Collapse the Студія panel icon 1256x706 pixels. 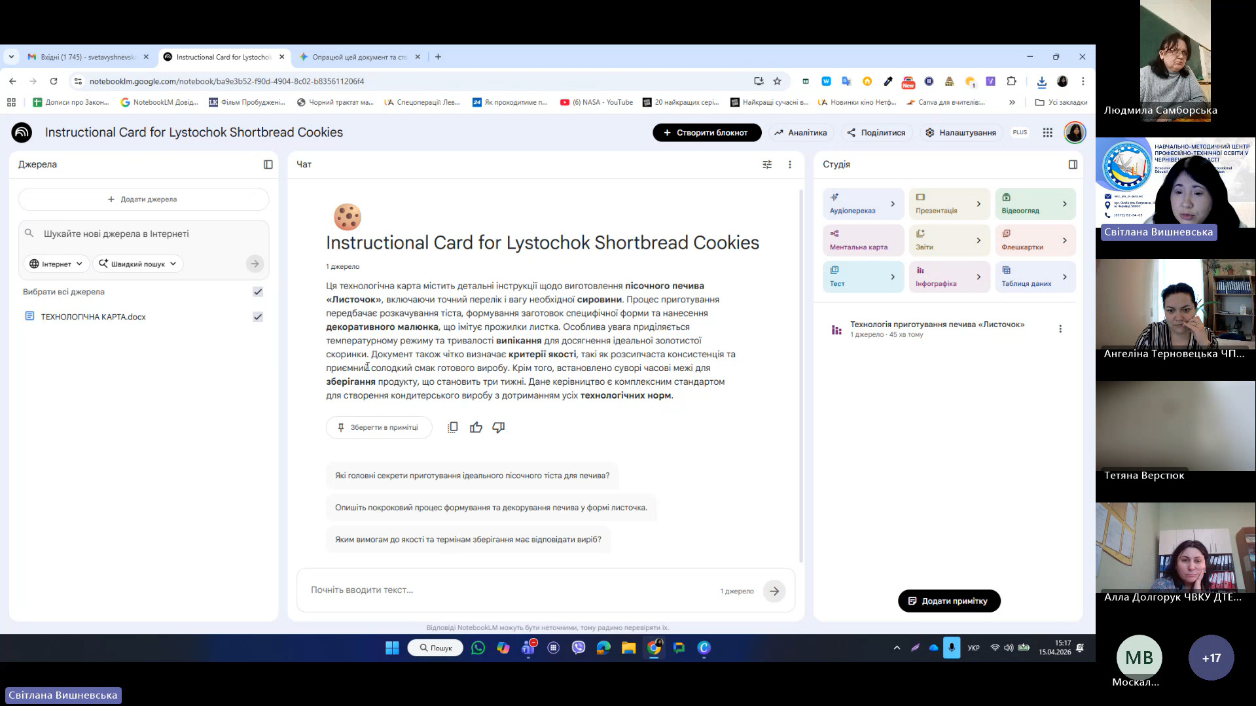click(1073, 164)
